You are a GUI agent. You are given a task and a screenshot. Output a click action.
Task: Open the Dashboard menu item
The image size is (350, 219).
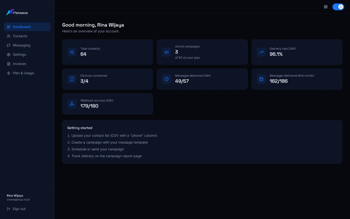(x=27, y=27)
